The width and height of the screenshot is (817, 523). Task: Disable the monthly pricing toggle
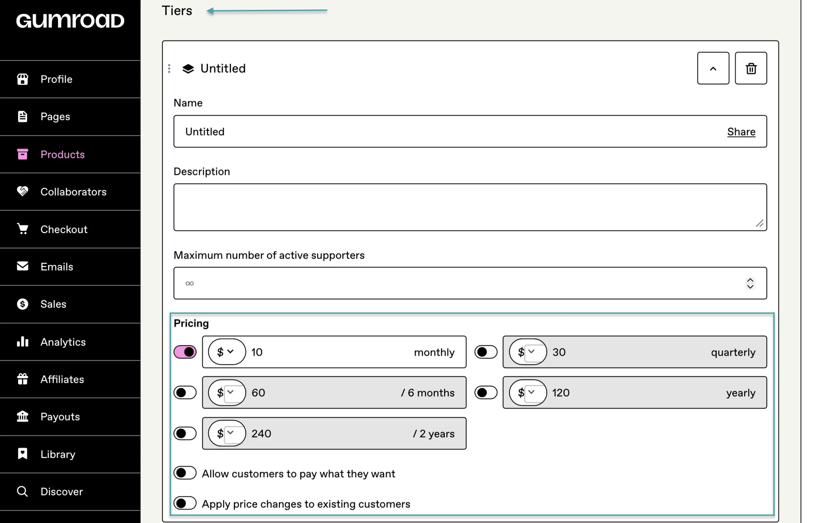tap(185, 352)
